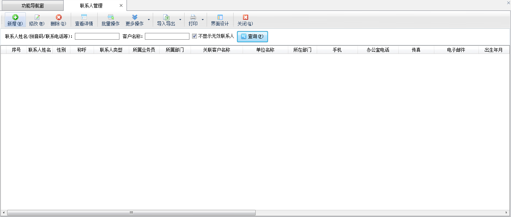Click the 关闭 (Close) red toolbar icon
Viewport: 511px width, 217px height.
245,17
